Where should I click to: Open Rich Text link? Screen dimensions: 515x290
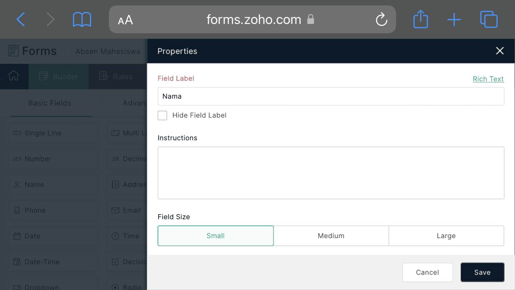[488, 79]
